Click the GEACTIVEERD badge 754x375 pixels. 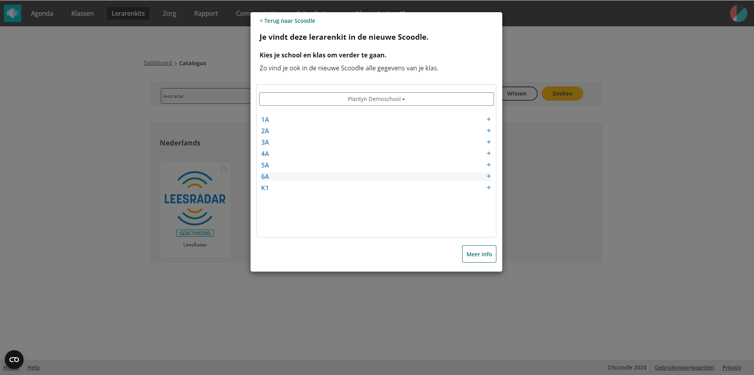coord(195,233)
